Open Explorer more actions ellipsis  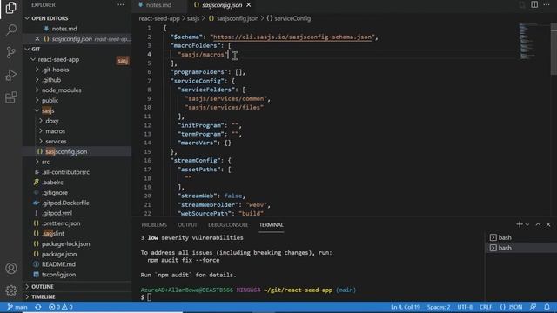121,5
